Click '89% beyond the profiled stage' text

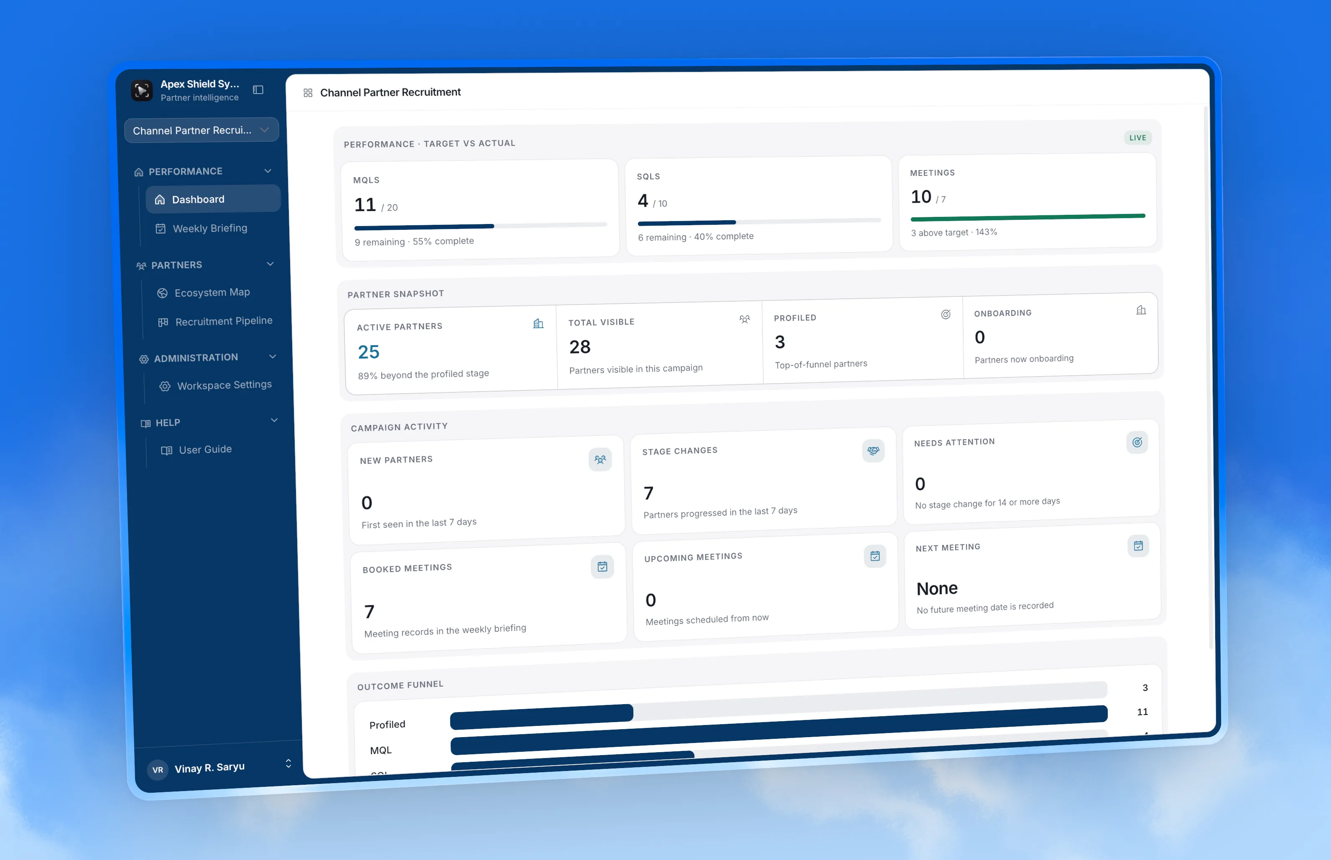(x=423, y=374)
